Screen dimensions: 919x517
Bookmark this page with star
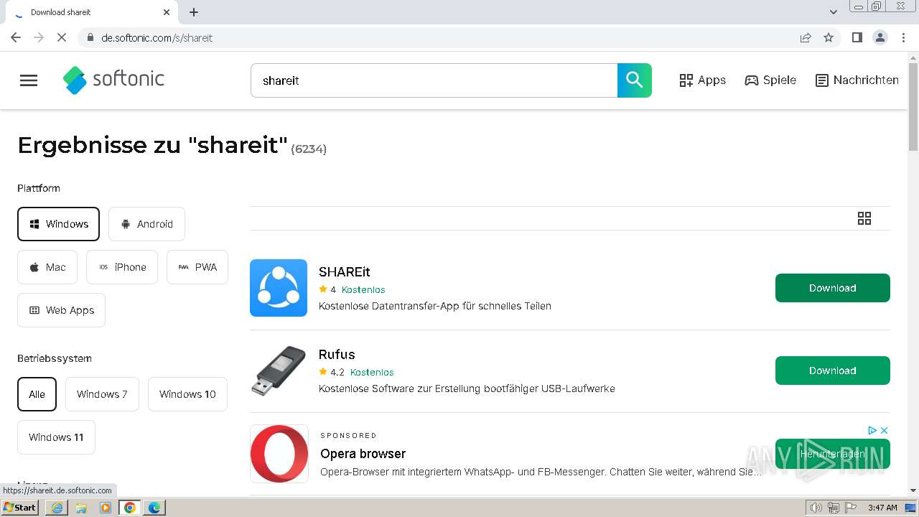[x=829, y=37]
